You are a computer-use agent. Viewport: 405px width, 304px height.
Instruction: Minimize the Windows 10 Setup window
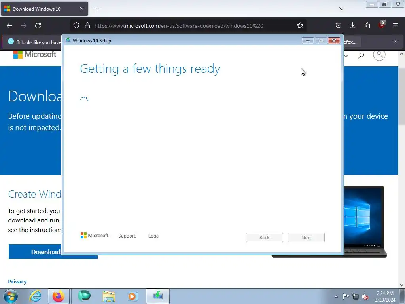coord(308,41)
